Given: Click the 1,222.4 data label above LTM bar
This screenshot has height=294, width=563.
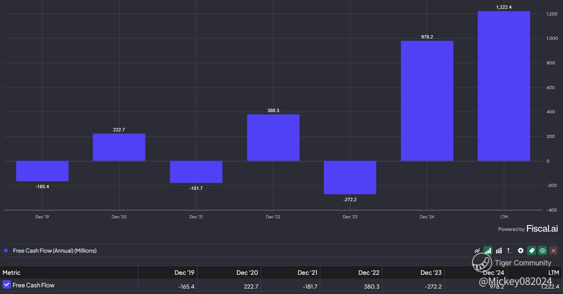Looking at the screenshot, I should pos(504,7).
